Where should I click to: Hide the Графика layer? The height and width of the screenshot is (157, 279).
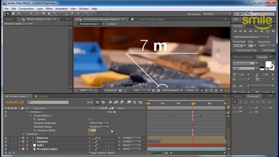(x=6, y=142)
